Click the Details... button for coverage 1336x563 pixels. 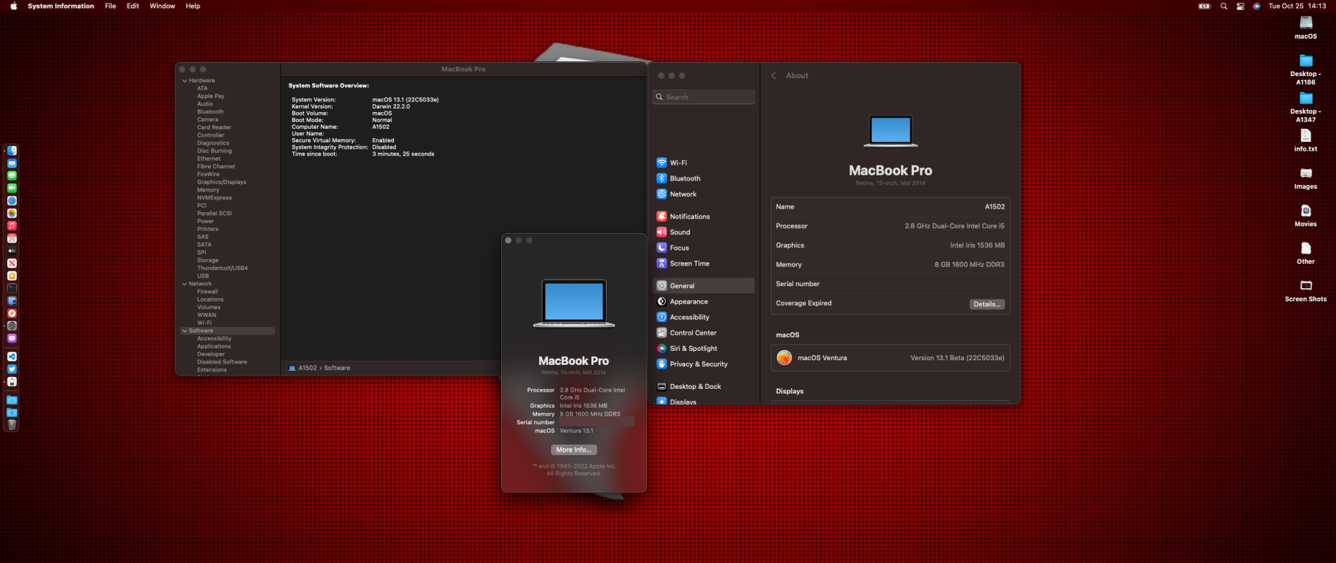click(x=987, y=304)
